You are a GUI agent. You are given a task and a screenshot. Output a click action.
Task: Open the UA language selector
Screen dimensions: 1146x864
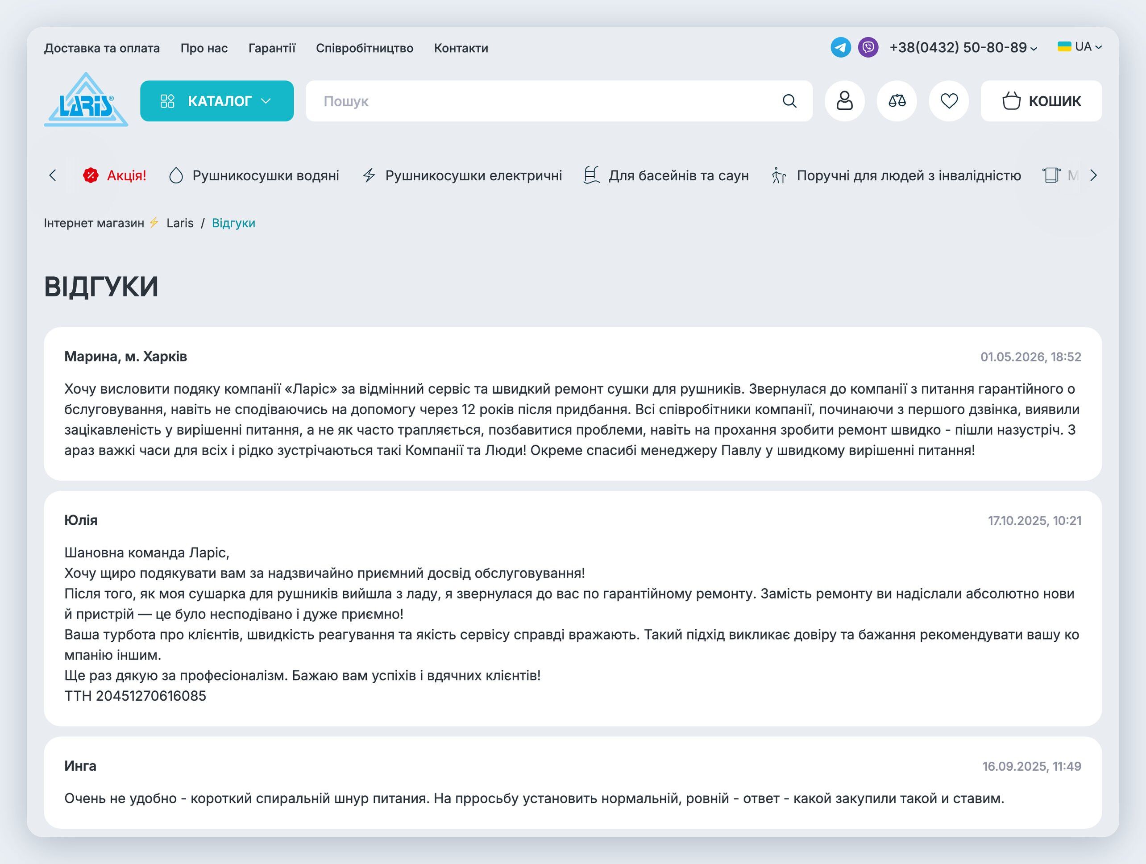(1080, 46)
